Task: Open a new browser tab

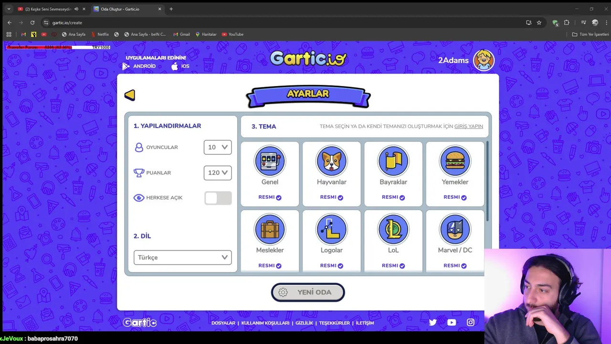Action: tap(171, 9)
